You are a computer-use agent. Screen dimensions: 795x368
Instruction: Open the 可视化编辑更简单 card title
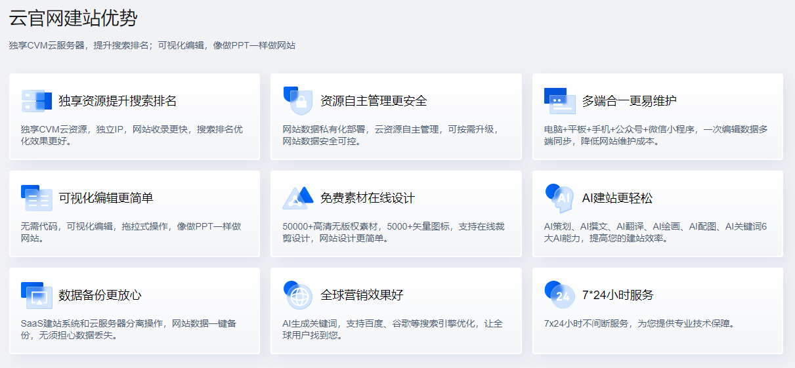point(106,198)
